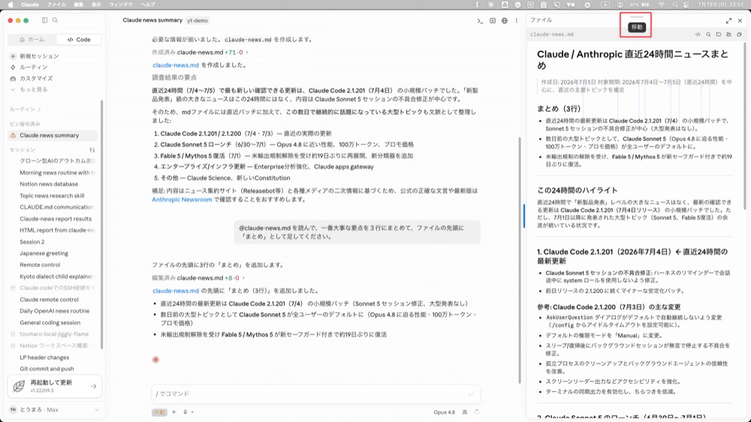Click the file panel scrollbar

pyautogui.click(x=745, y=125)
